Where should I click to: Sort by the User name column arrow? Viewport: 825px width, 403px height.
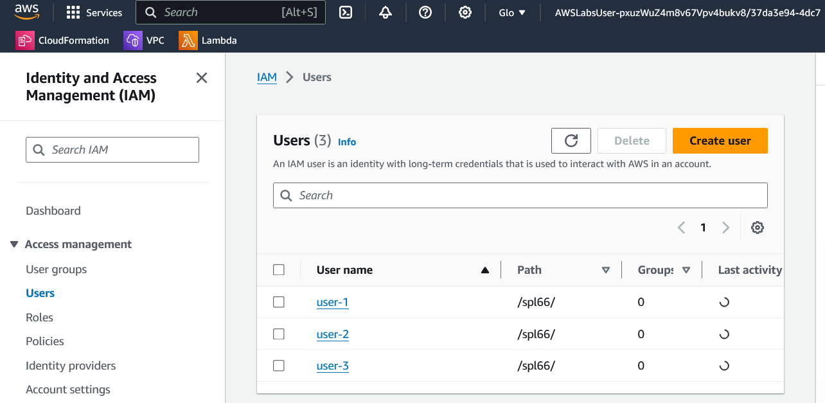(x=485, y=270)
